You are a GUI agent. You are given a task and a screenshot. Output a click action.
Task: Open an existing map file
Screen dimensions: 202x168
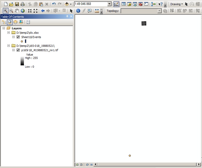coord(11,4)
